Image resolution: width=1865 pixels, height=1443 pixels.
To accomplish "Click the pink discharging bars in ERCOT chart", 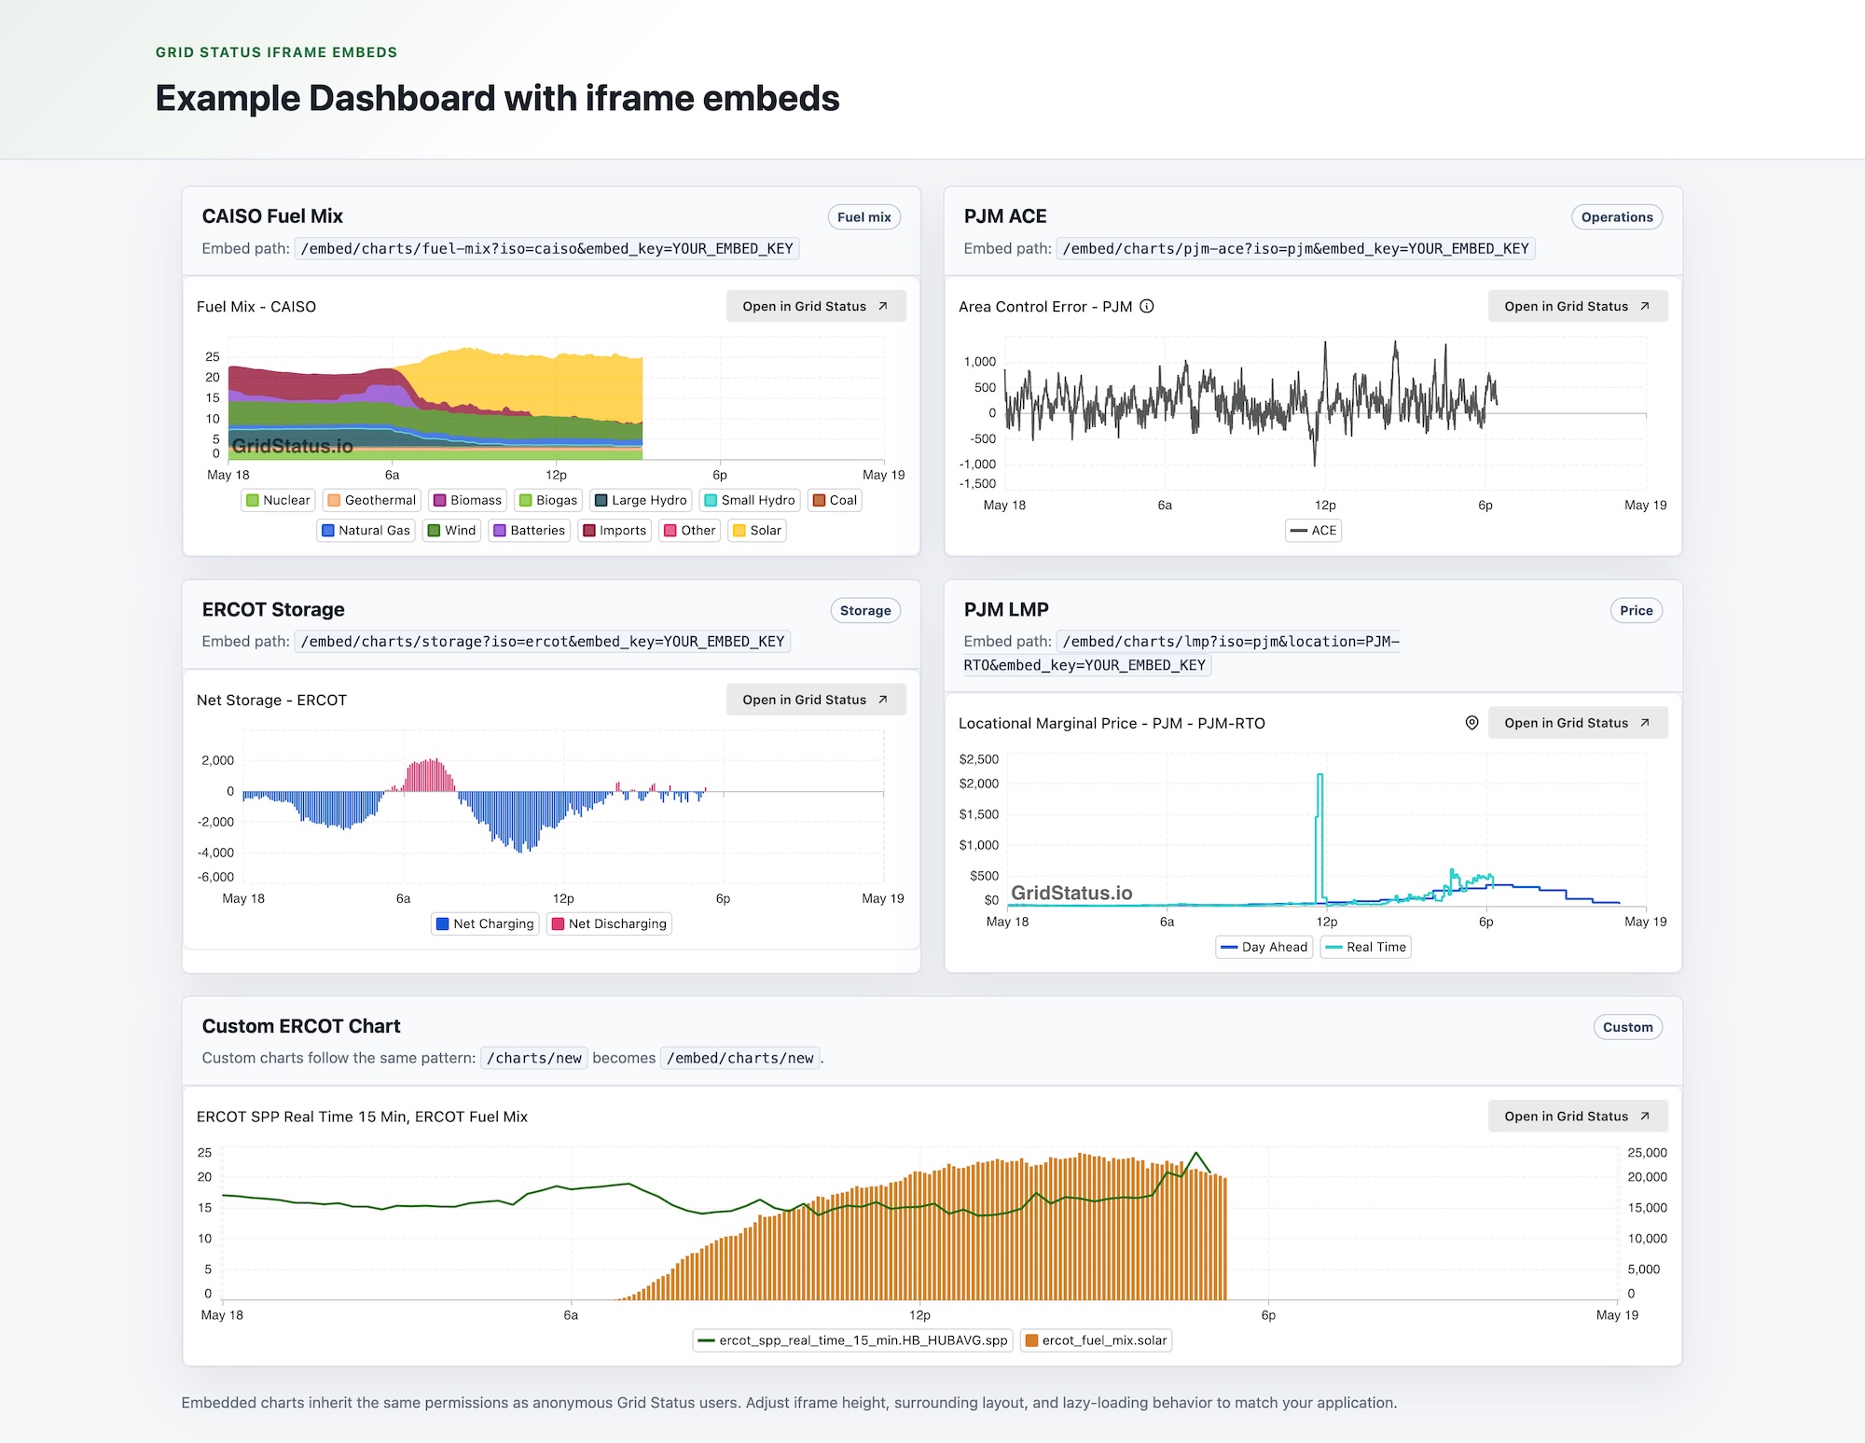I will [x=429, y=776].
